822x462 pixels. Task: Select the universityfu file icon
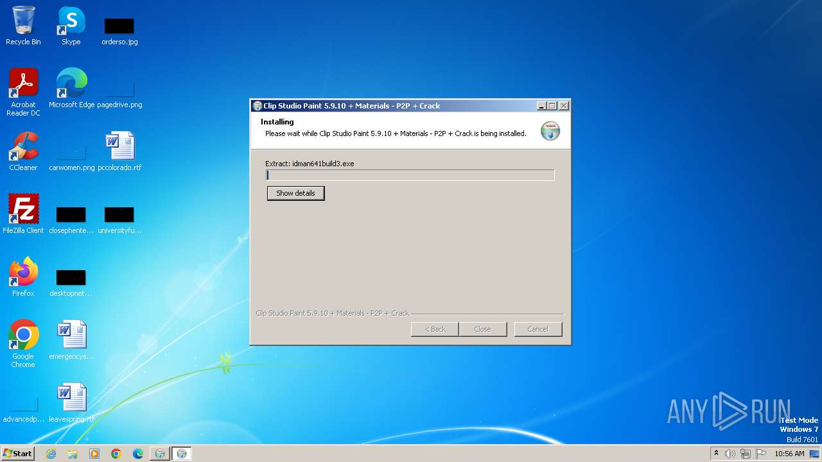point(119,219)
